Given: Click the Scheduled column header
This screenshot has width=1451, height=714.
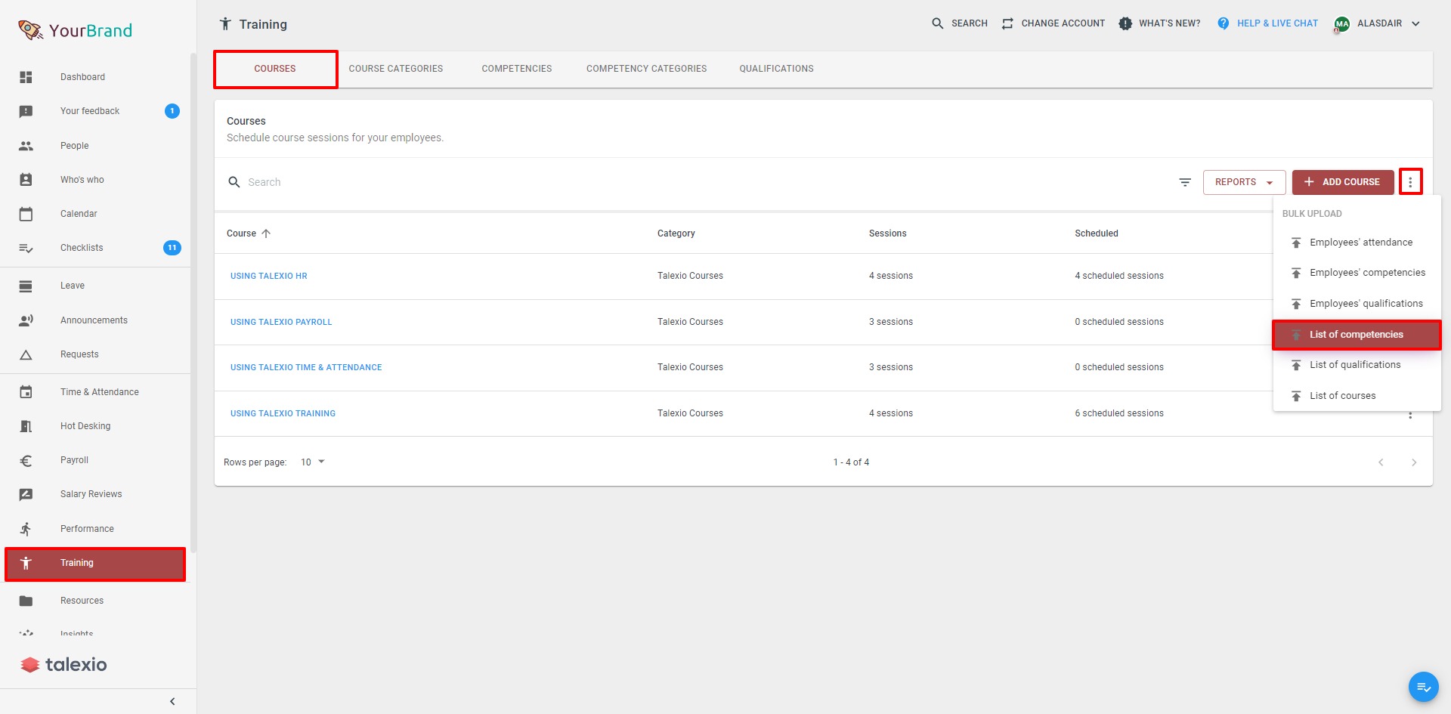Looking at the screenshot, I should 1097,233.
